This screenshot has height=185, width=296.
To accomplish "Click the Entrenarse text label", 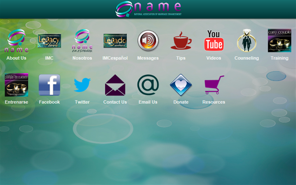I will pyautogui.click(x=16, y=102).
